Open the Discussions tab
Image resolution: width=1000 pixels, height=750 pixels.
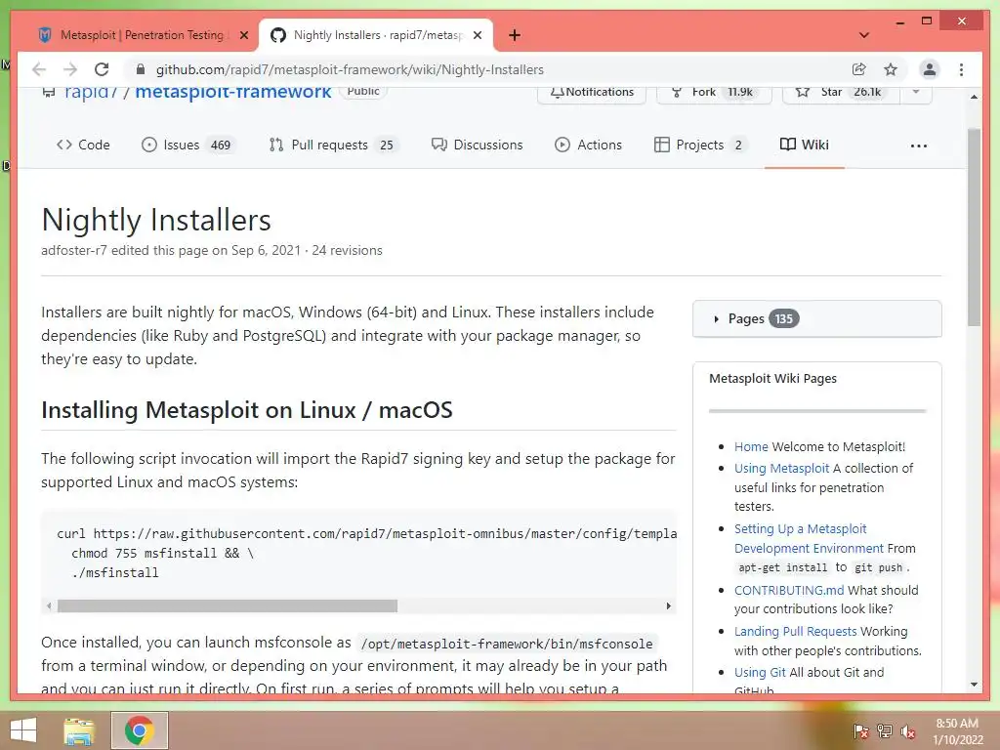click(x=477, y=145)
